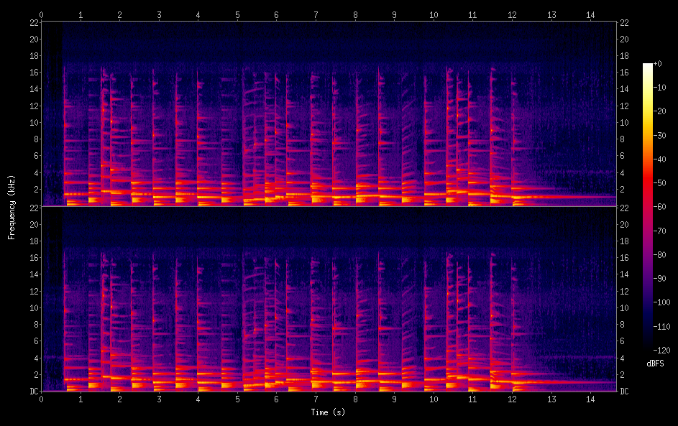Image resolution: width=678 pixels, height=426 pixels.
Task: Click the 14-second mark on the top time axis
Action: [x=590, y=14]
